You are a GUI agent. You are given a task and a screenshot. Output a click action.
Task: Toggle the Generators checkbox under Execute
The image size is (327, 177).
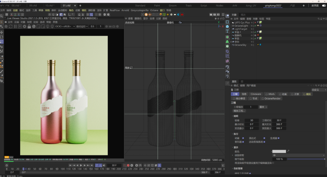(x=279, y=138)
